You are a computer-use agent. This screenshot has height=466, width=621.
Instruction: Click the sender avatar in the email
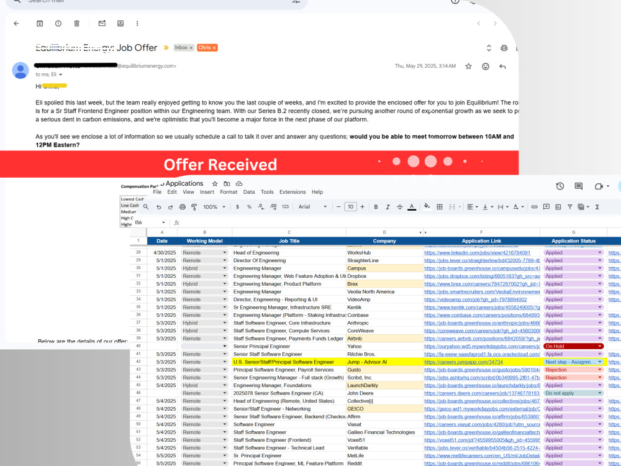point(20,70)
